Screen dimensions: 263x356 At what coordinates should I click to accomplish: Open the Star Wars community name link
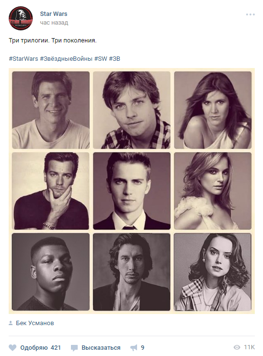(54, 14)
